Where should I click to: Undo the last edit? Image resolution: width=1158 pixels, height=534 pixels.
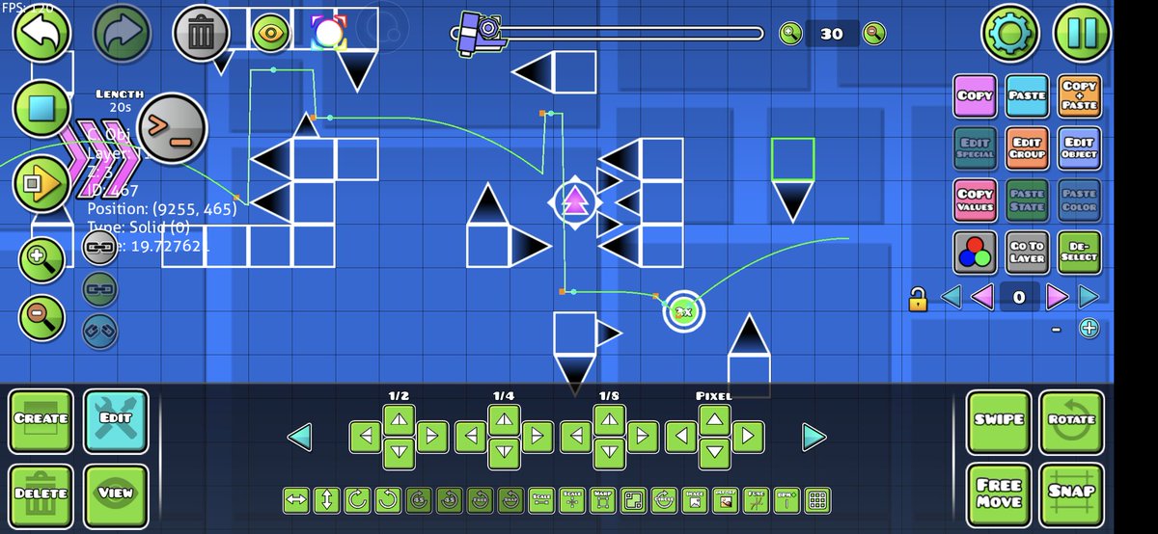tap(41, 32)
